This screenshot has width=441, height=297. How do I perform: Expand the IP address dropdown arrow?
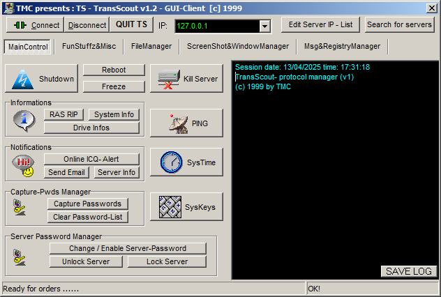tap(264, 26)
